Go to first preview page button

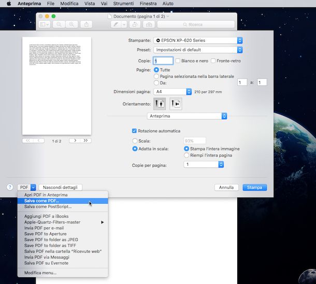27,140
